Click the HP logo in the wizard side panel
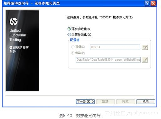Screen dimensions: 161x119 click(x=13, y=22)
